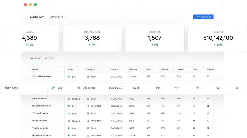Click the 42% clicked value for Wasted Potential
The width and height of the screenshot is (247, 138).
179,113
